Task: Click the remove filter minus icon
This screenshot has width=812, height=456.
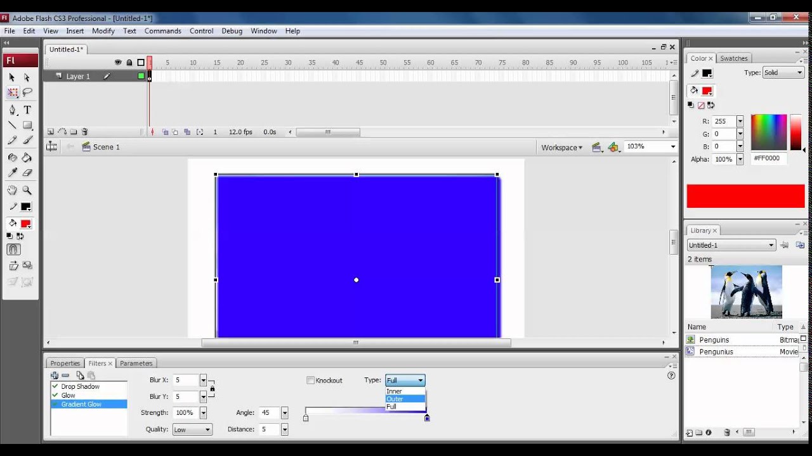Action: tap(65, 376)
